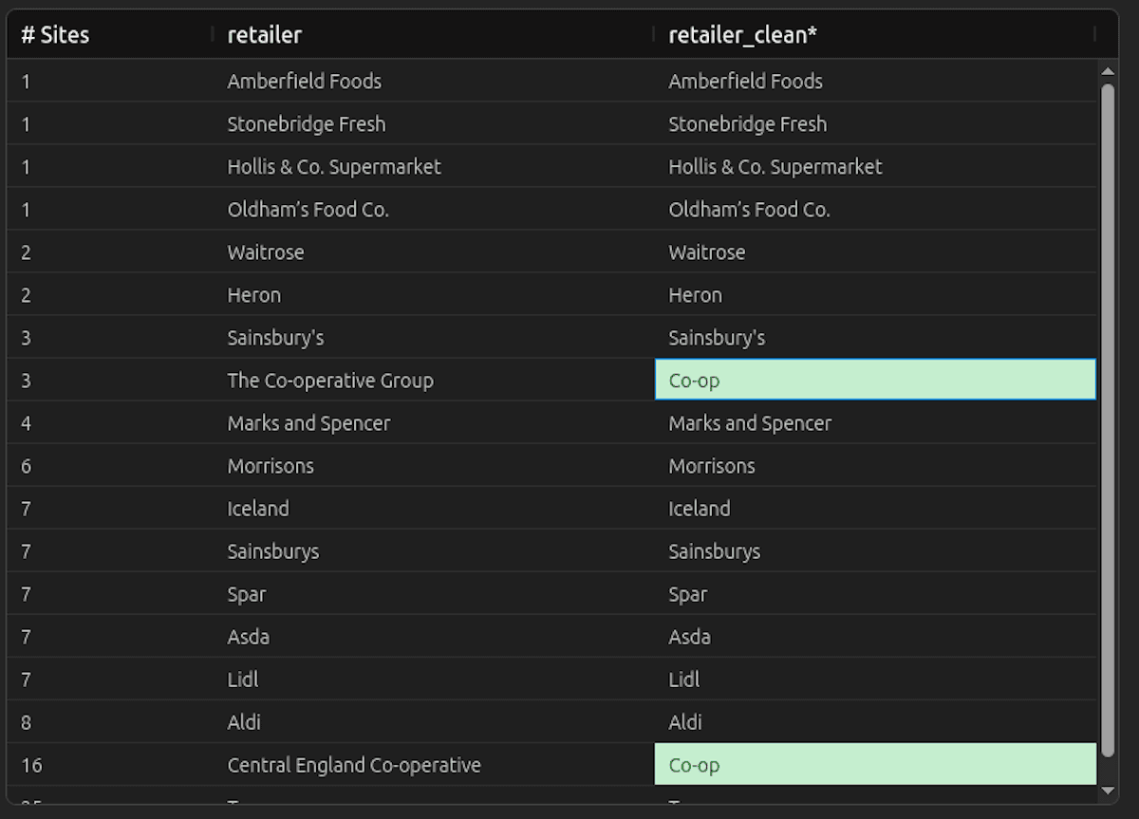Select Asda in retailer_clean column
The height and width of the screenshot is (819, 1139).
coord(690,636)
